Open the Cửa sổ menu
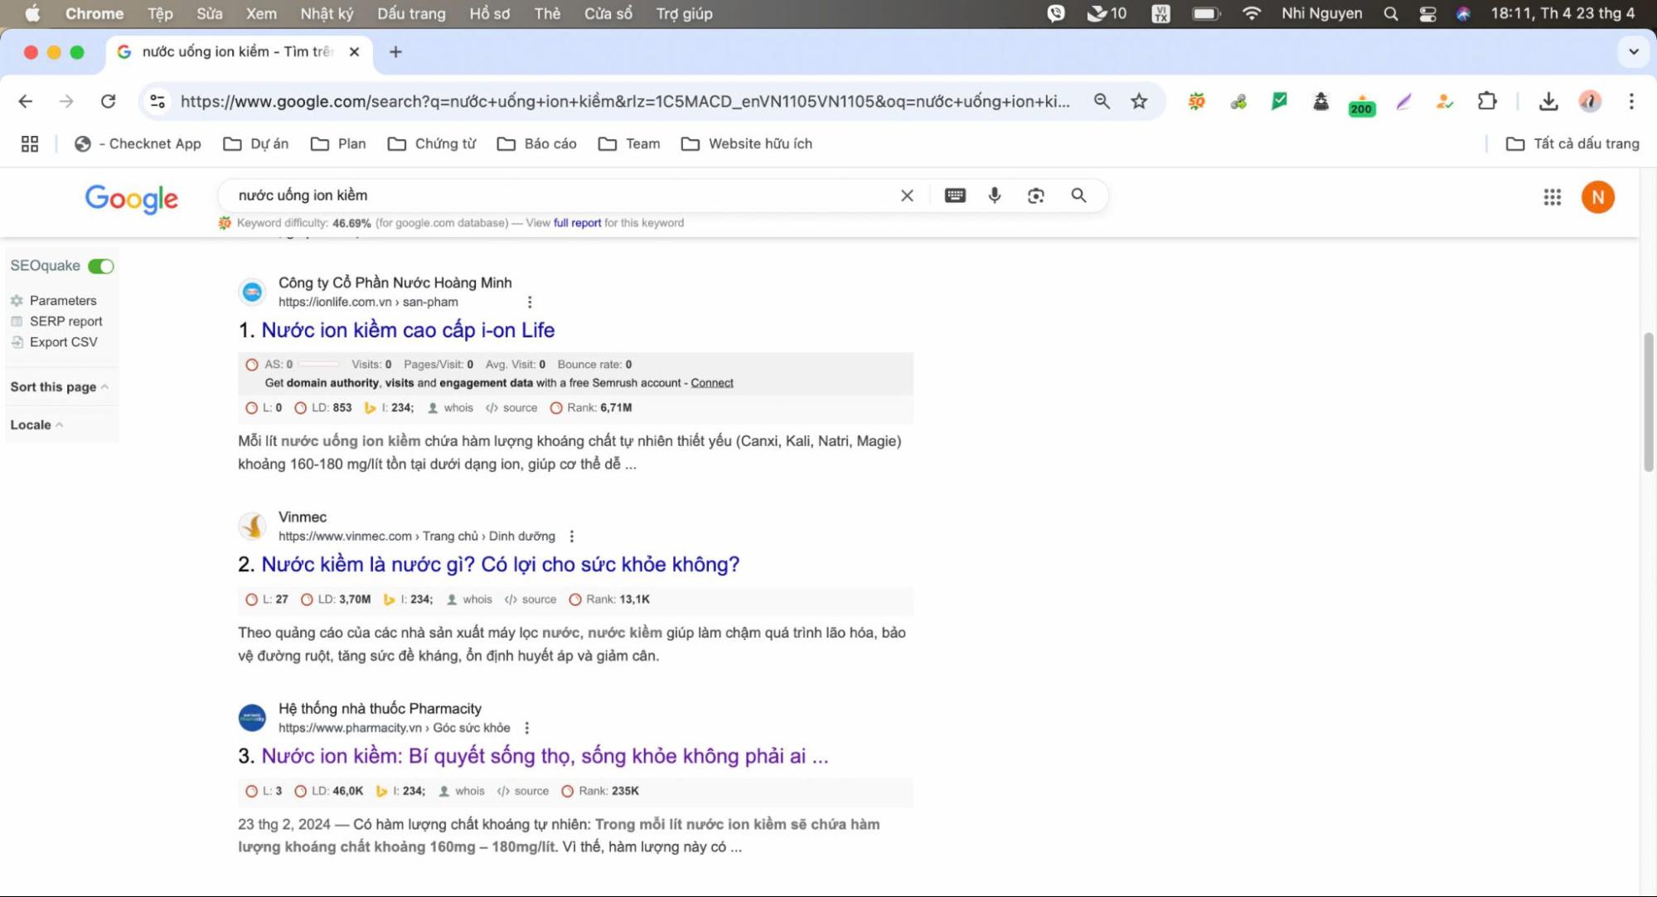This screenshot has height=897, width=1657. tap(608, 13)
